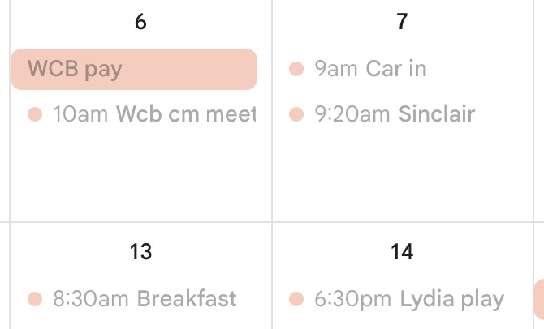This screenshot has width=544, height=329.
Task: Click the color dot beside 9am Car in
Action: pyautogui.click(x=296, y=69)
